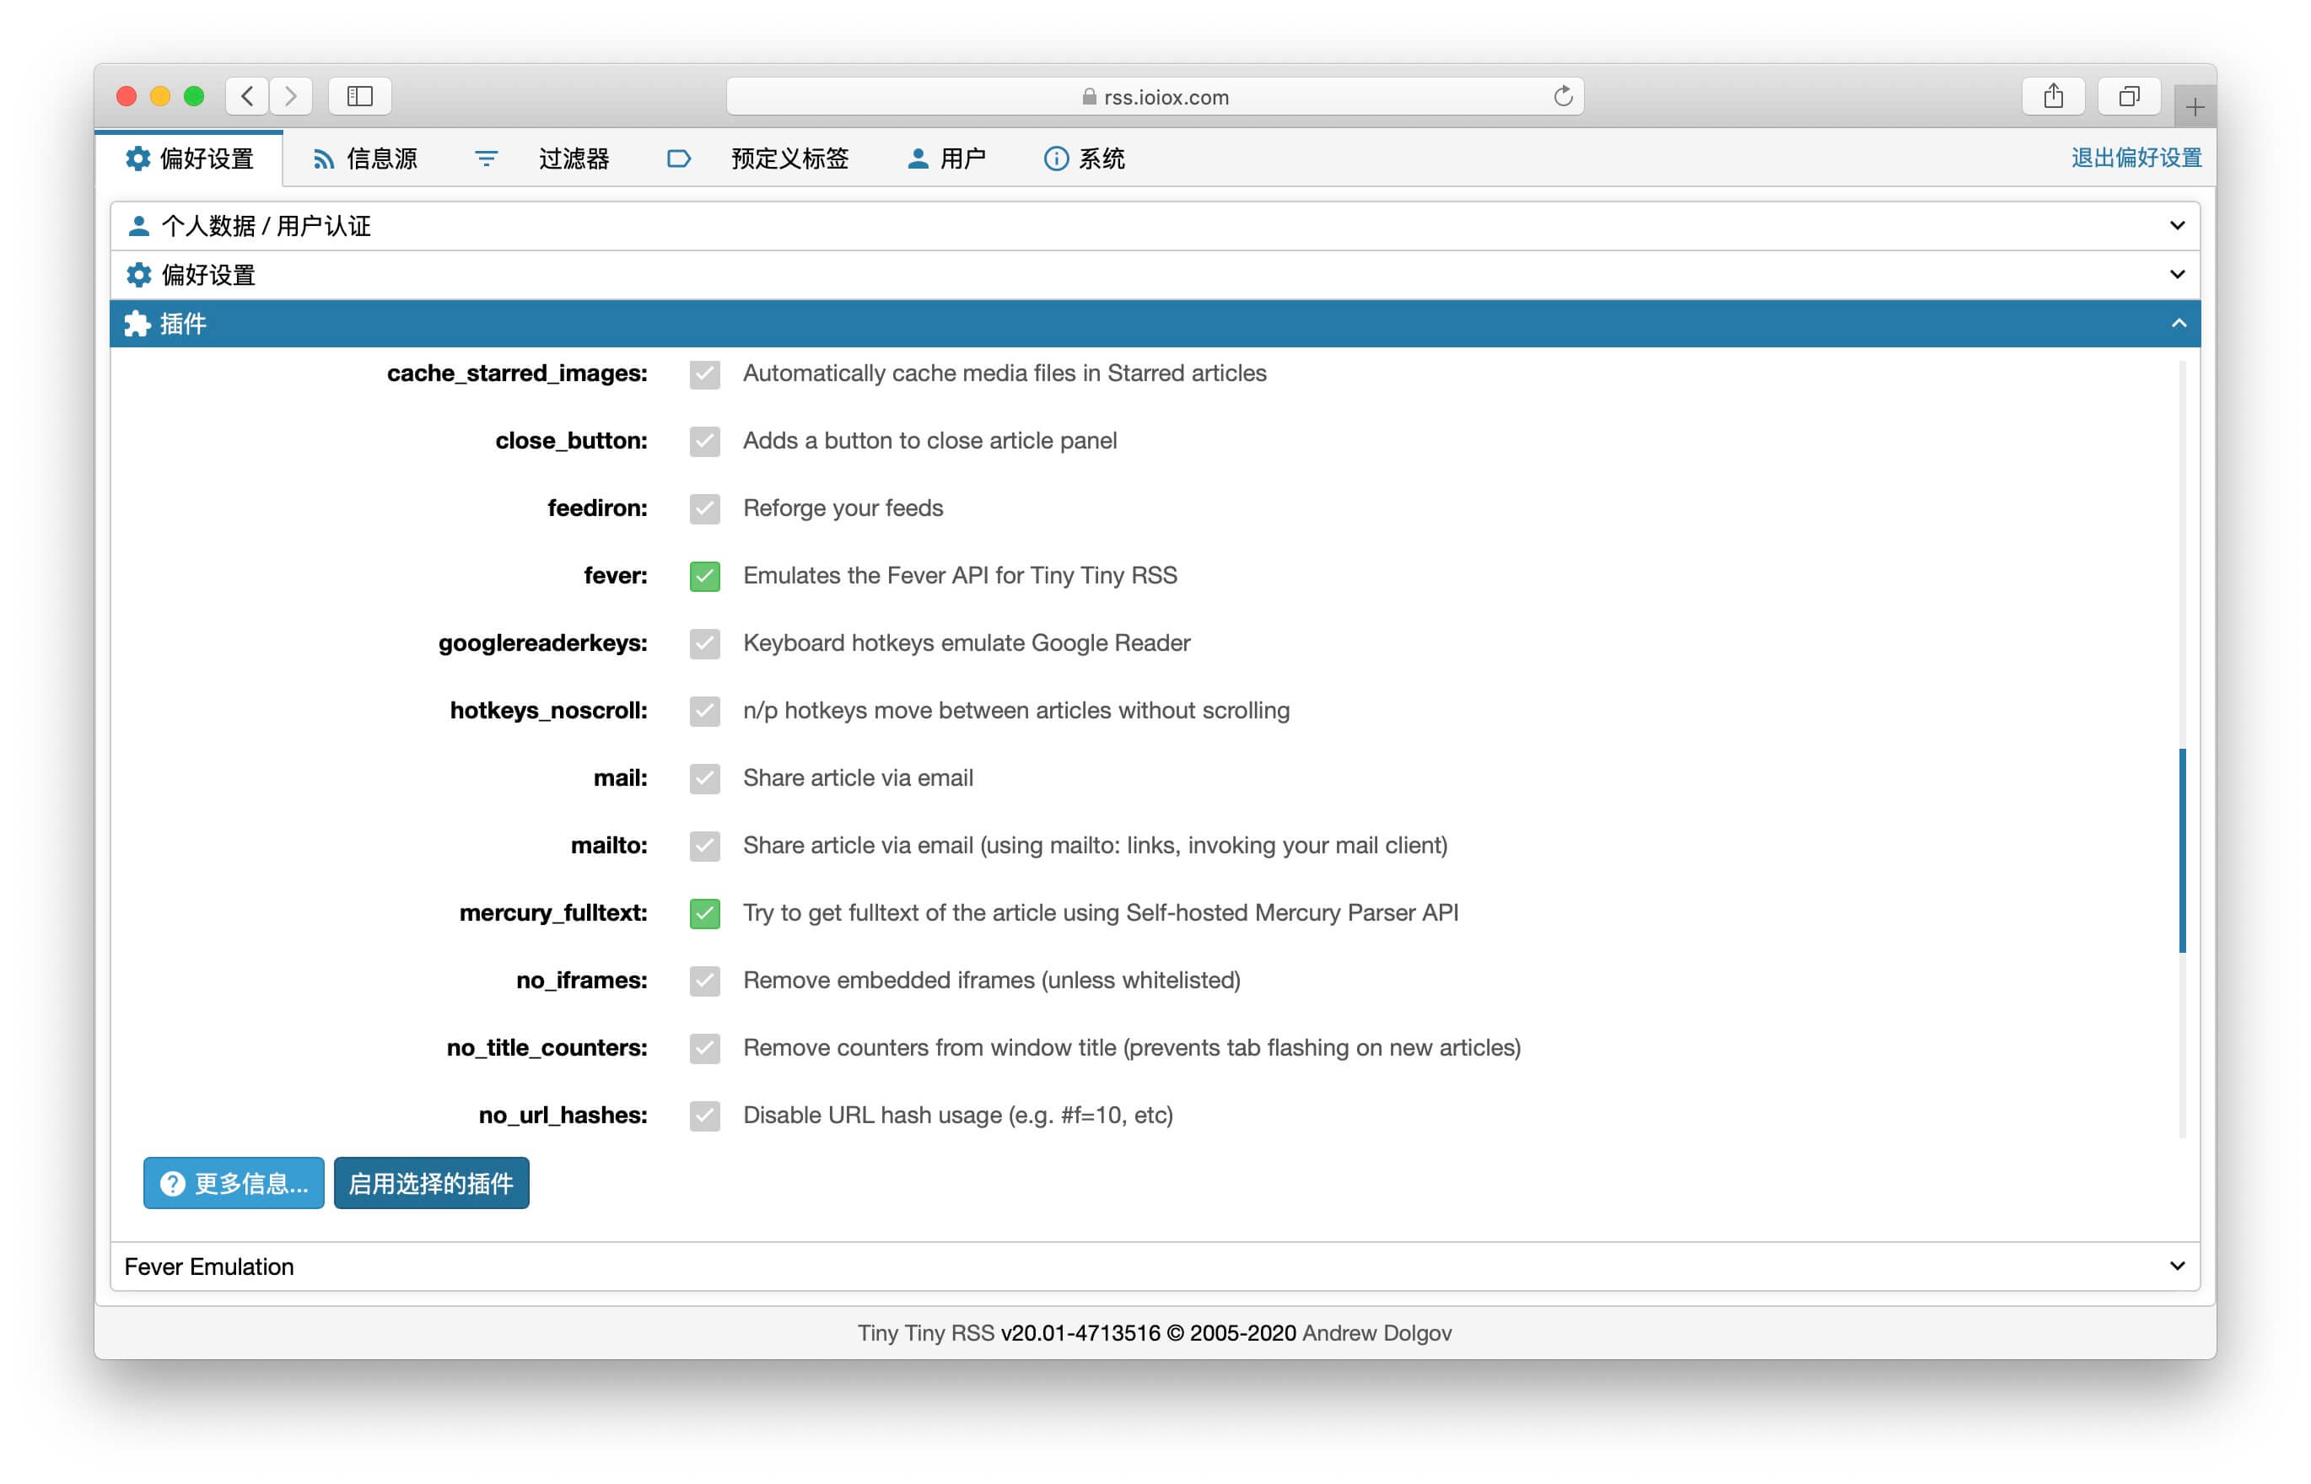Click the person icon in 个人数据 / 用户认证 header
Screen dimensions: 2311x1484
pyautogui.click(x=139, y=225)
